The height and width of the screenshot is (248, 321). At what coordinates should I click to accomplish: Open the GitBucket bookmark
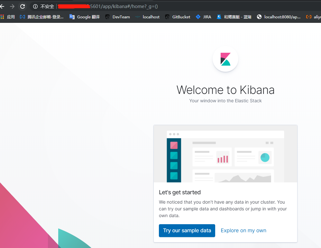click(x=177, y=17)
